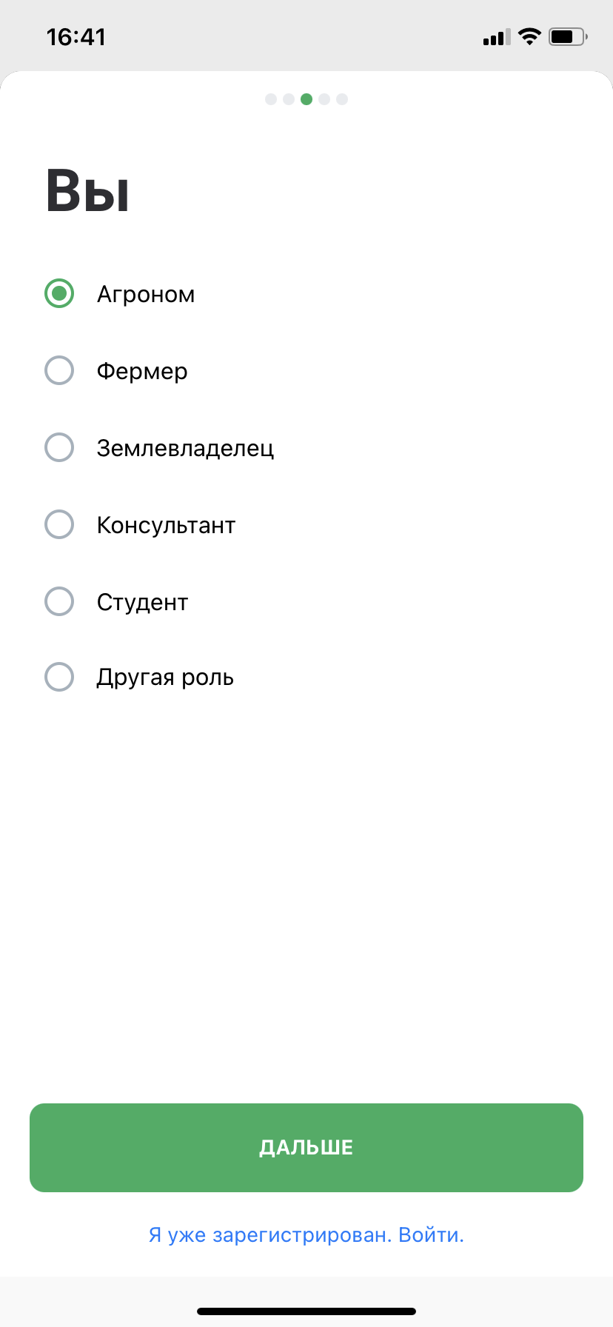Tap the Wi-Fi icon in status bar
The image size is (613, 1327).
tap(529, 36)
